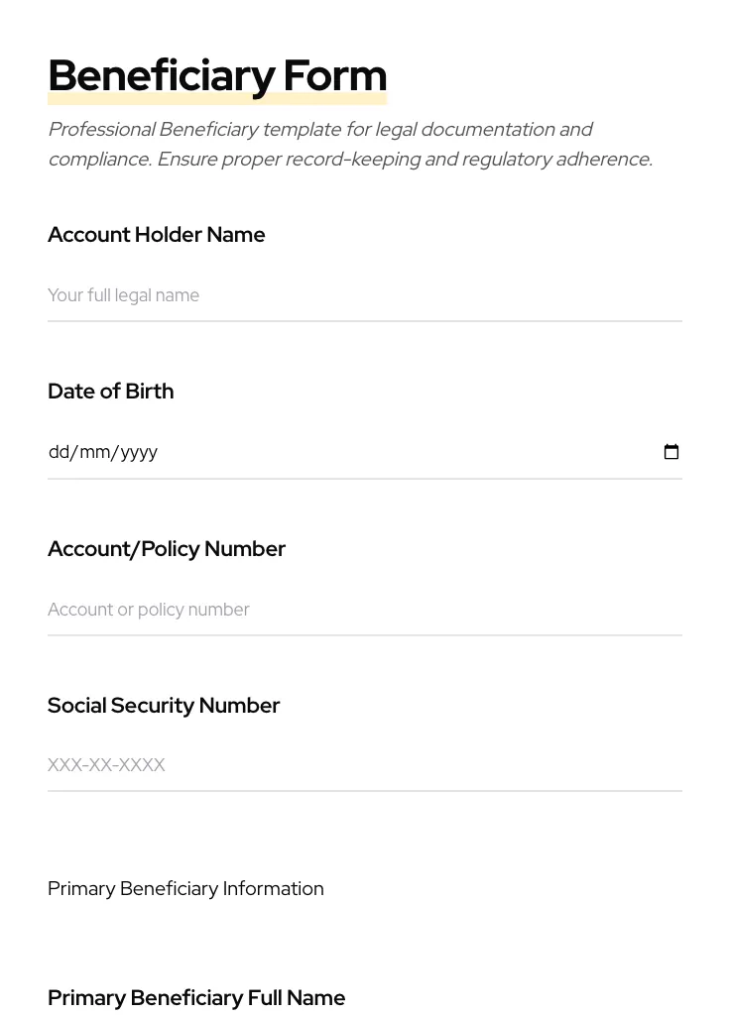730x1015 pixels.
Task: Click the yellow highlight under the title
Action: click(x=217, y=96)
